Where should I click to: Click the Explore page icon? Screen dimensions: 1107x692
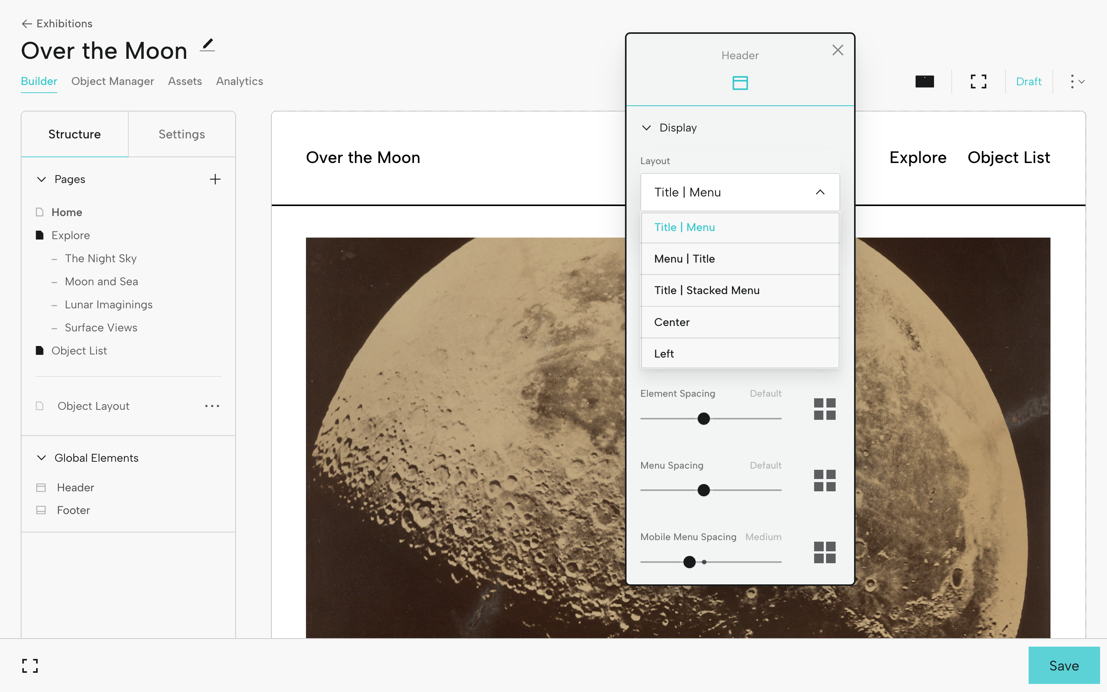coord(40,235)
